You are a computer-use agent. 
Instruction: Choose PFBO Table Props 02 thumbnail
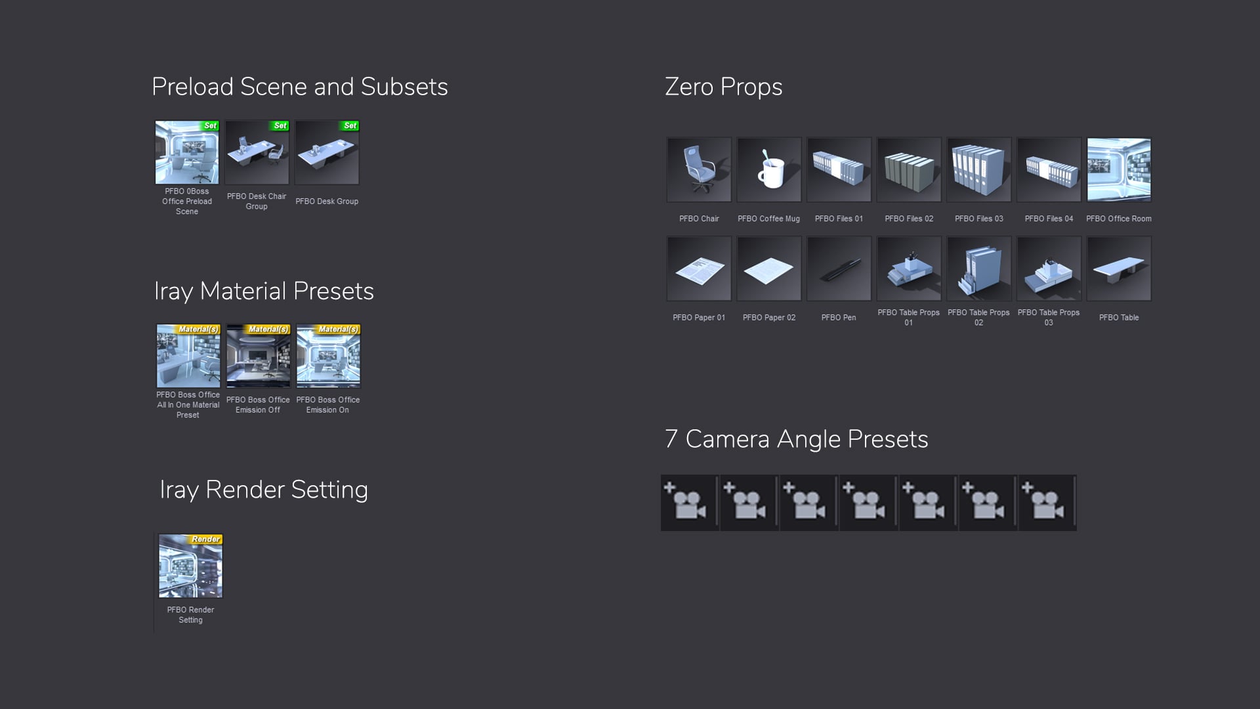pos(979,269)
